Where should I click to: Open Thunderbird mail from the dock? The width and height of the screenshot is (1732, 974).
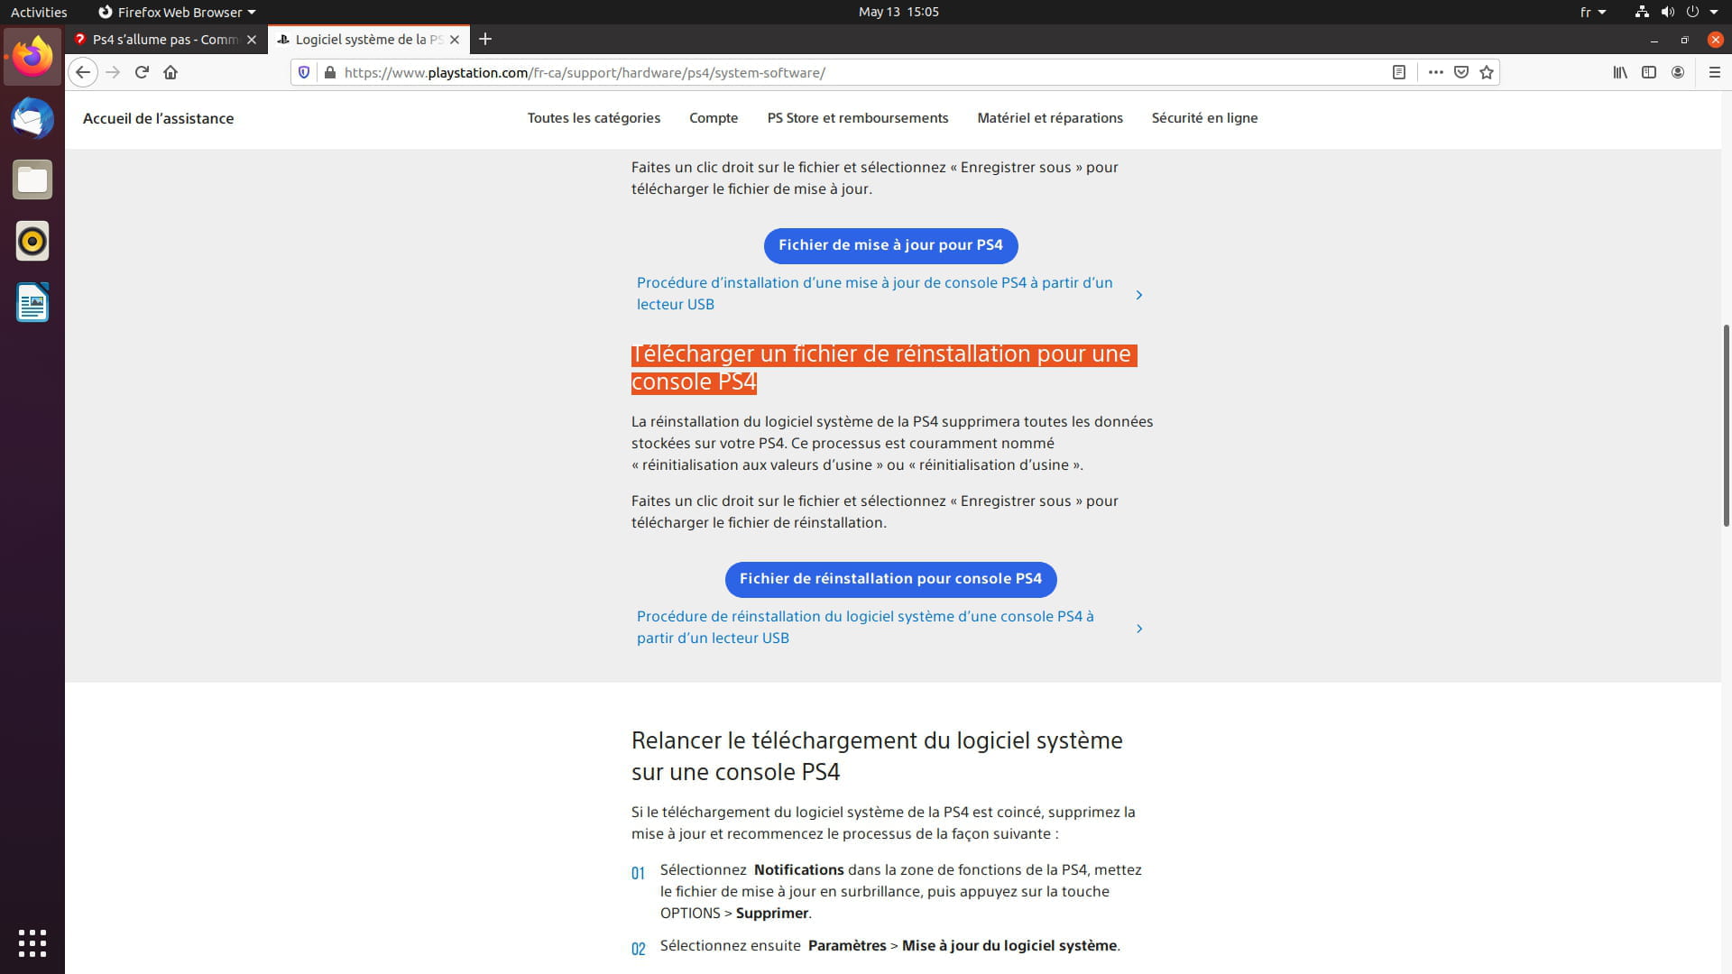pos(32,118)
